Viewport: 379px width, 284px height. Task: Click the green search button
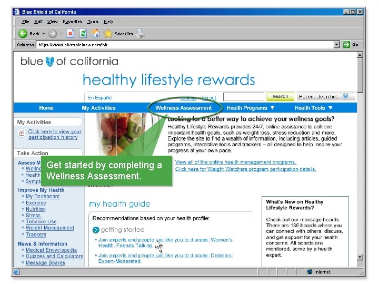click(280, 96)
